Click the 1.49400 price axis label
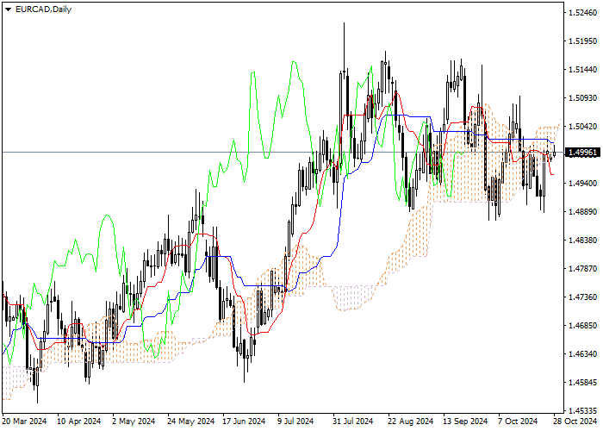Screen dimensions: 603x431 click(583, 183)
